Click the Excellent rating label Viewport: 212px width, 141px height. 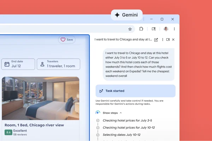point(20,130)
